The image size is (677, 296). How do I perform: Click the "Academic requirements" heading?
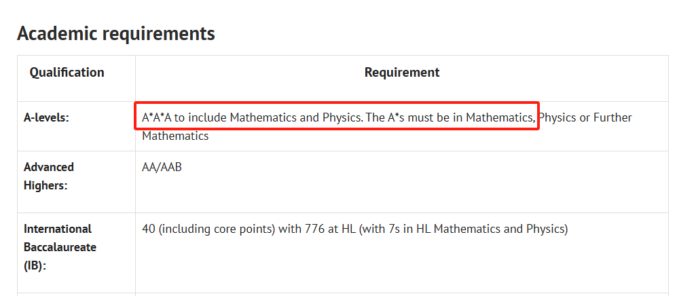[115, 34]
